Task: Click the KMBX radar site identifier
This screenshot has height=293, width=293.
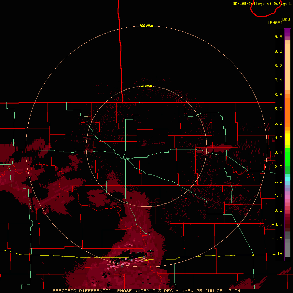Action: pyautogui.click(x=188, y=291)
